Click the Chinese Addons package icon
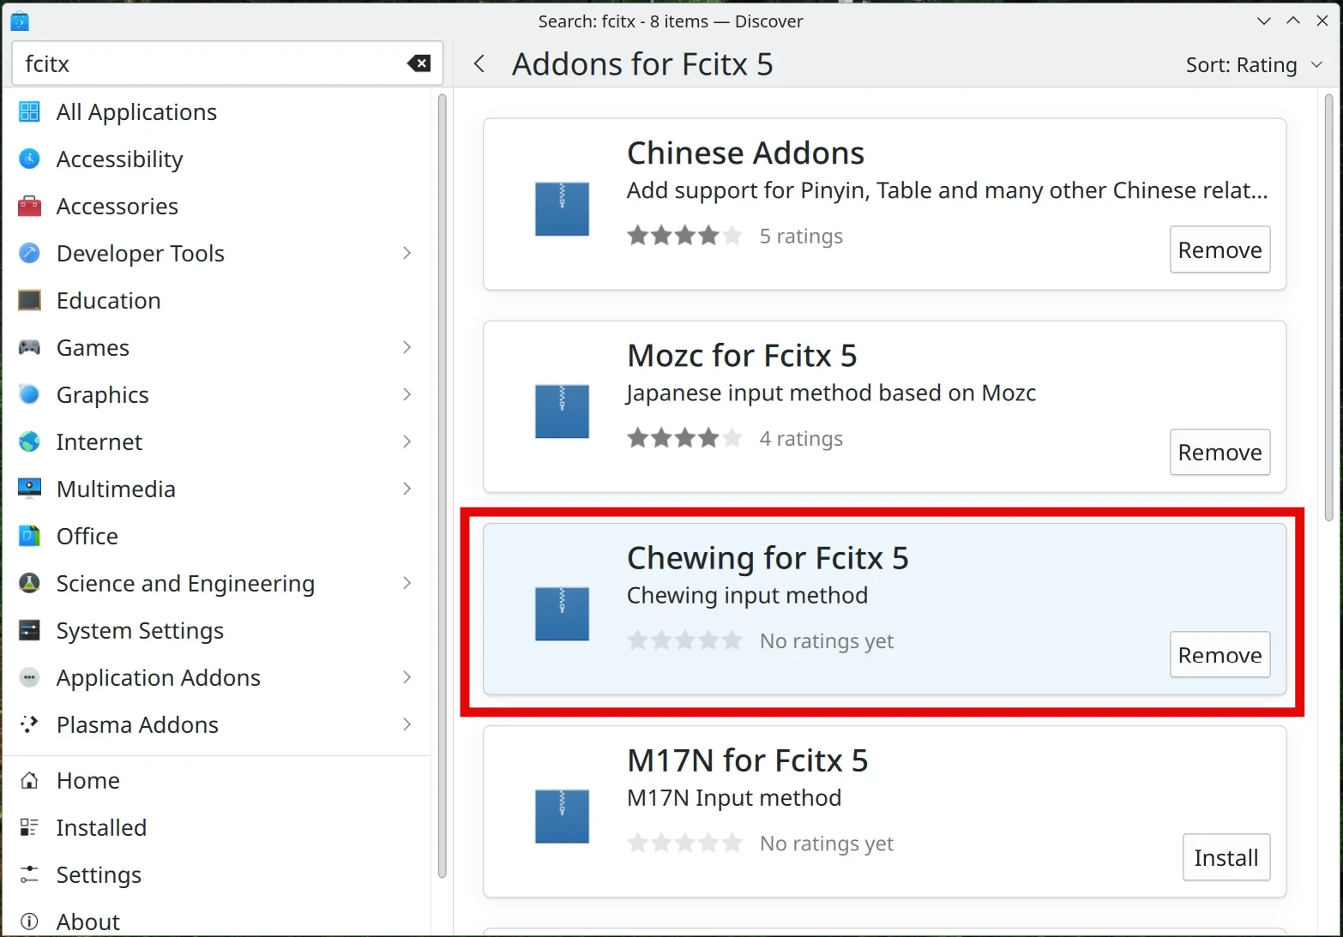The image size is (1343, 937). (x=562, y=208)
